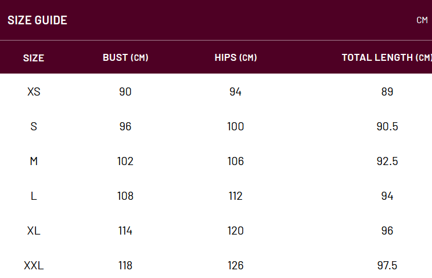Click the bust value 102

[125, 161]
